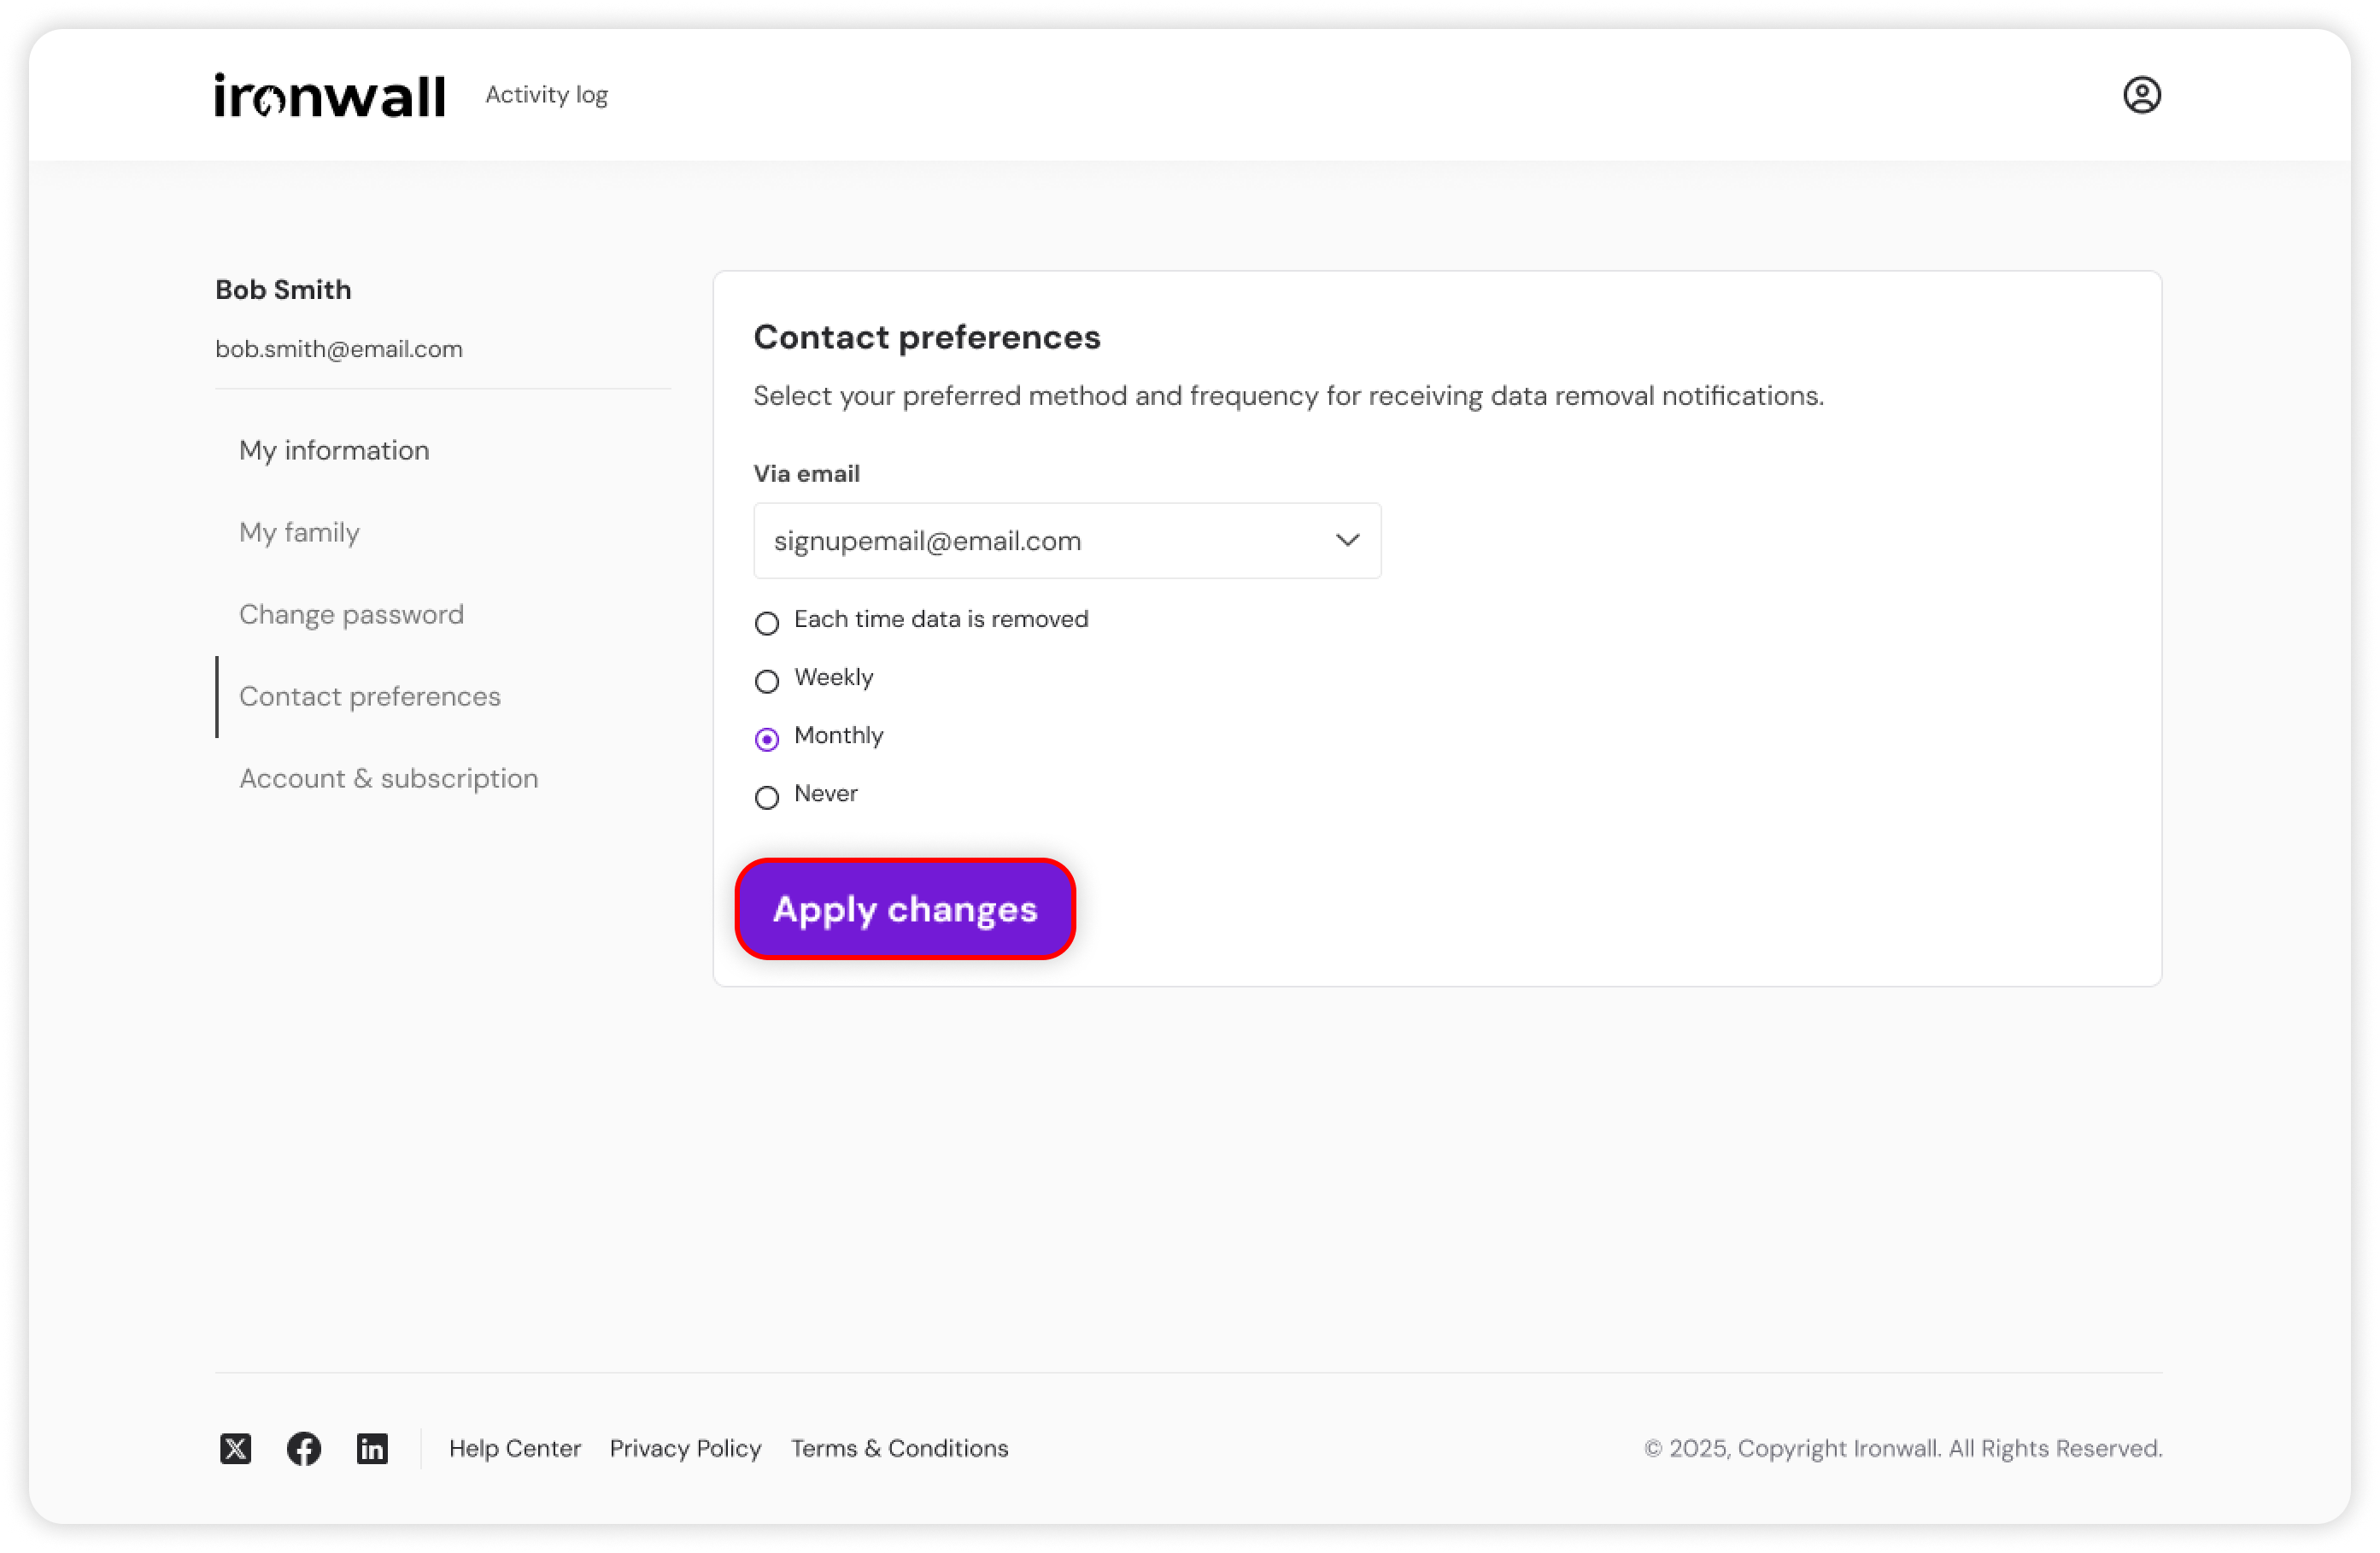
Task: Select 'Each time data is removed' option
Action: [767, 623]
